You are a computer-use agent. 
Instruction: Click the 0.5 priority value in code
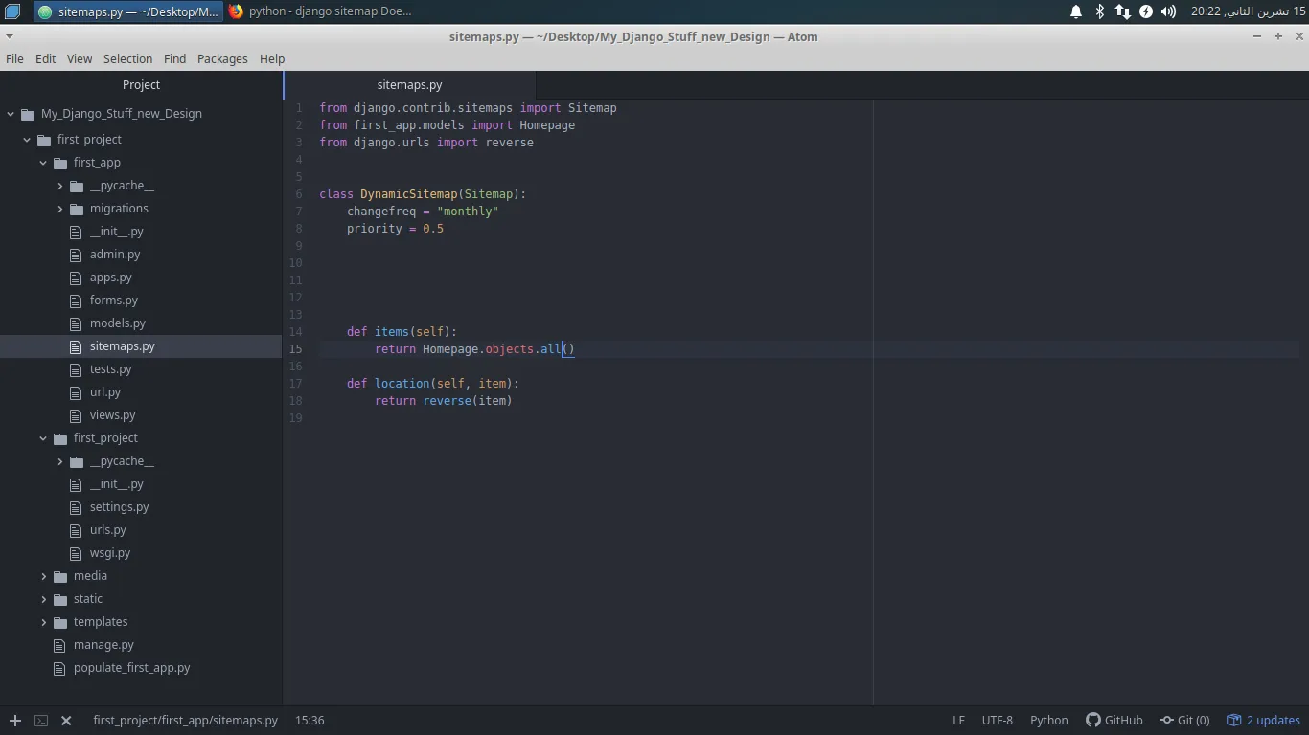coord(433,229)
